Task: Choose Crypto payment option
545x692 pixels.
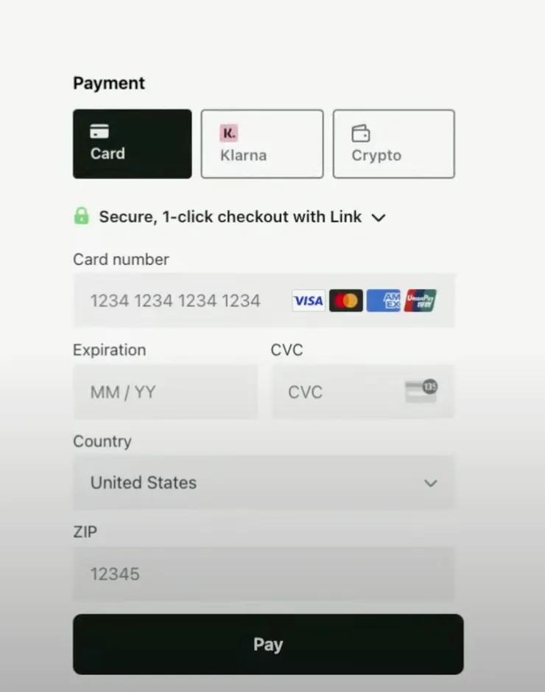Action: [394, 144]
